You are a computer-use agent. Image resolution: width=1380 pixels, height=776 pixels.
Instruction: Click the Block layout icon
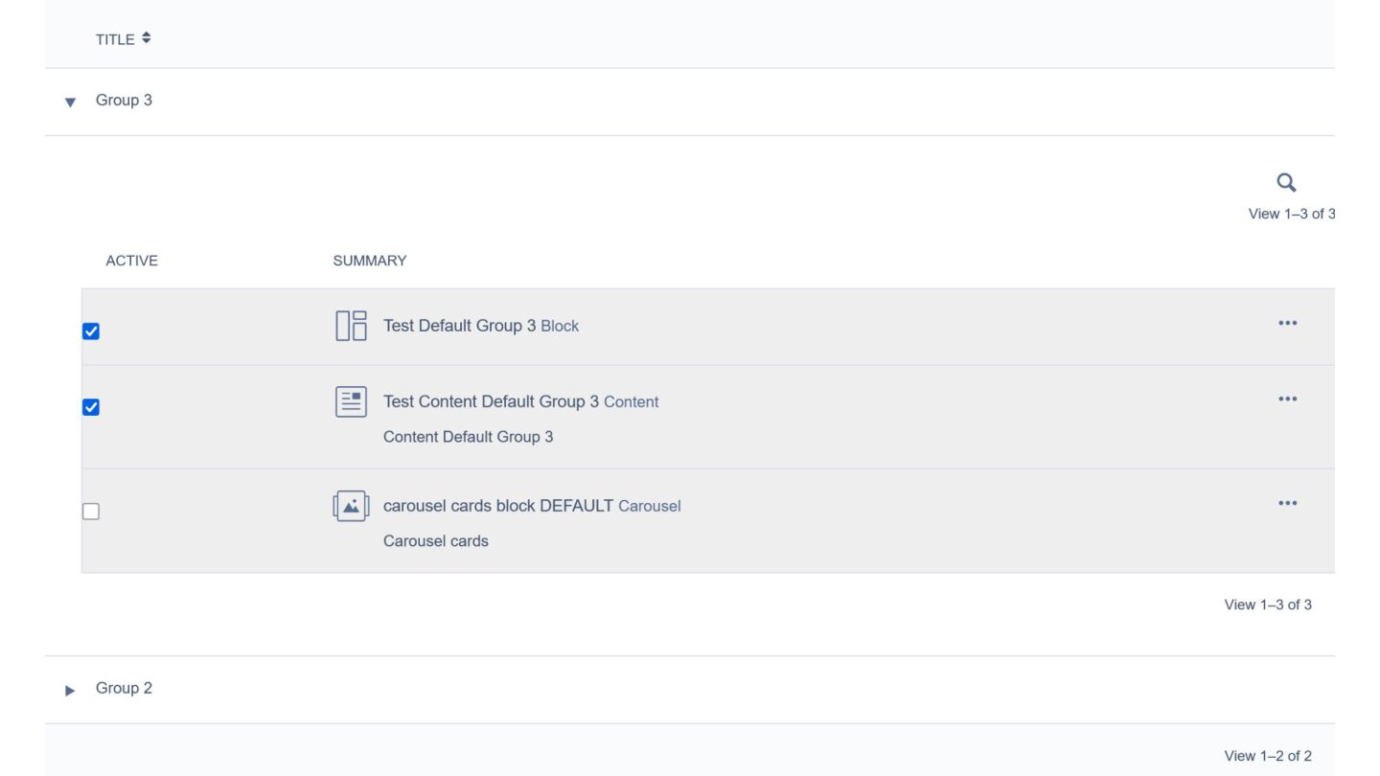[351, 326]
